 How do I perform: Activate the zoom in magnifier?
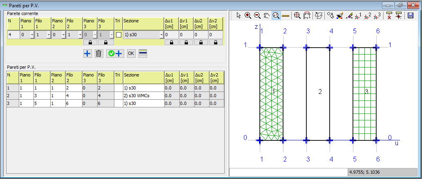[248, 15]
